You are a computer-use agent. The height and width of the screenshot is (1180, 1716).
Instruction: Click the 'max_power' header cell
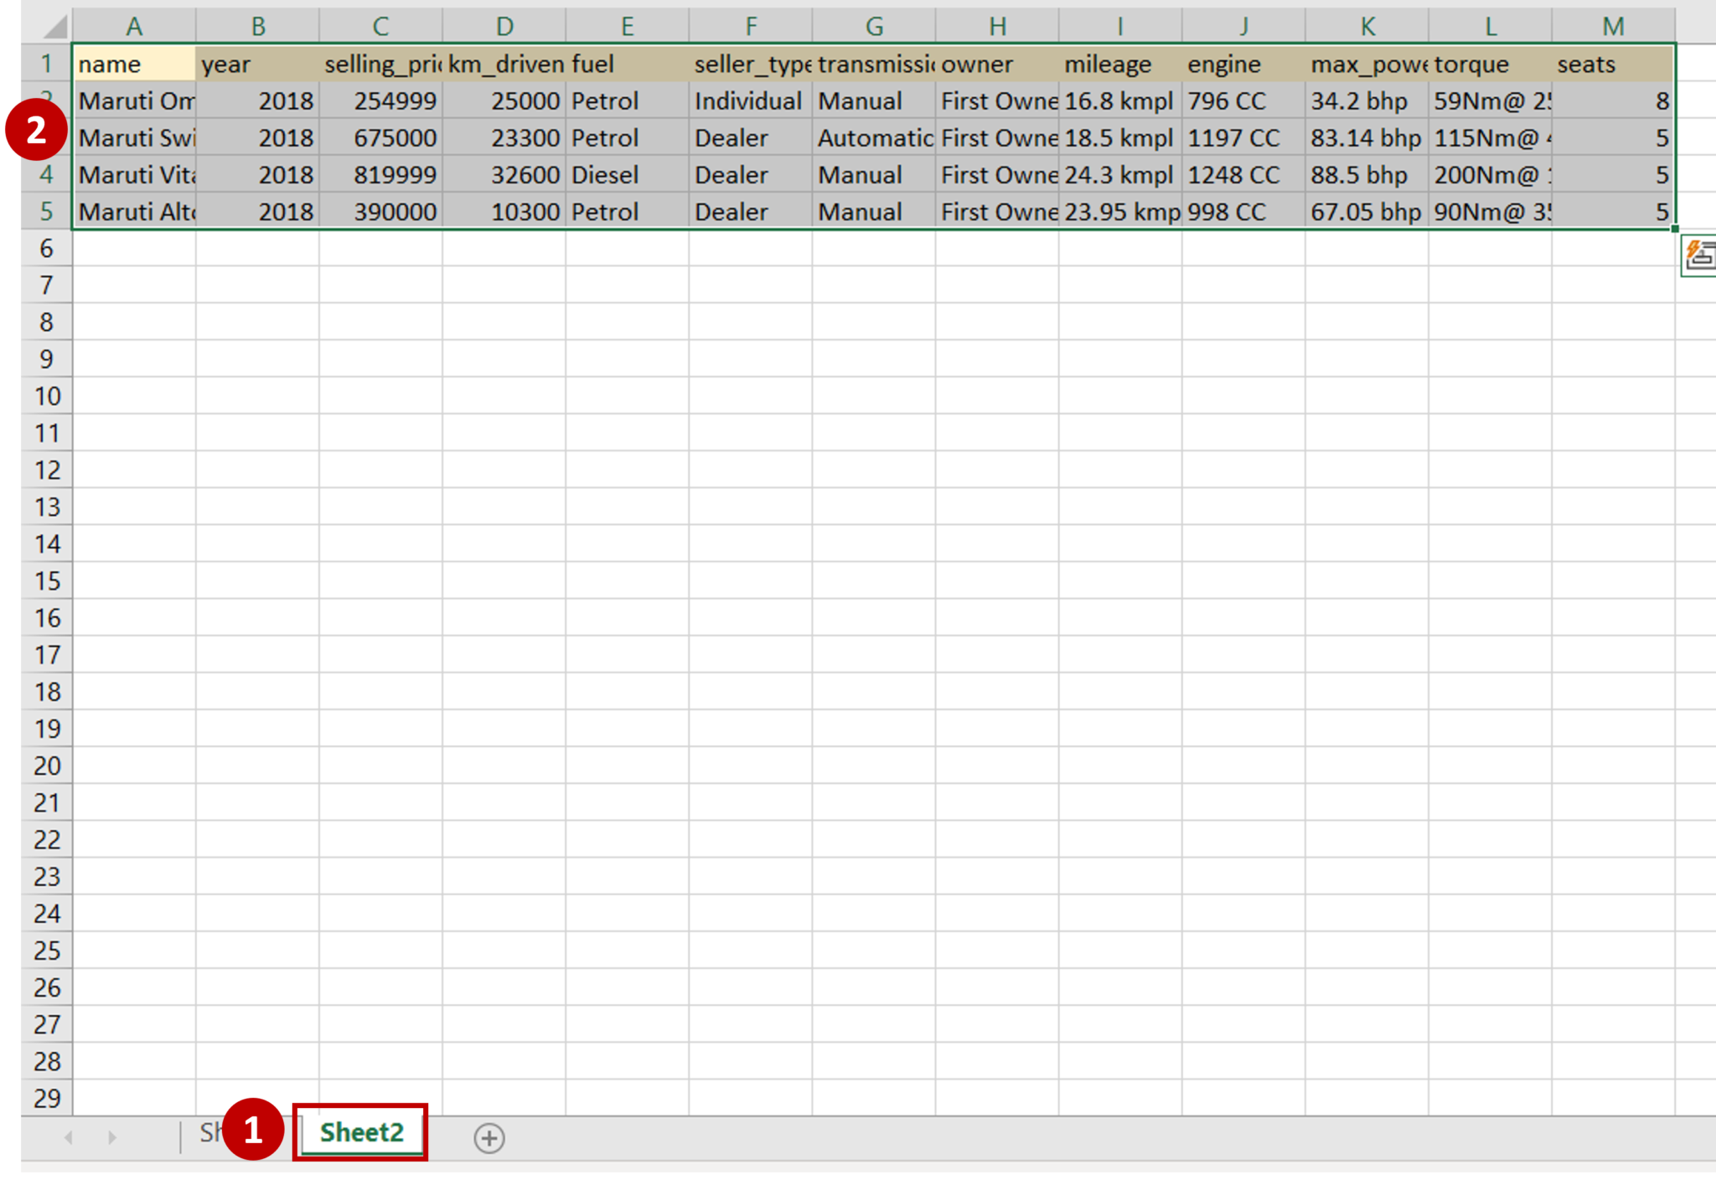pos(1367,64)
